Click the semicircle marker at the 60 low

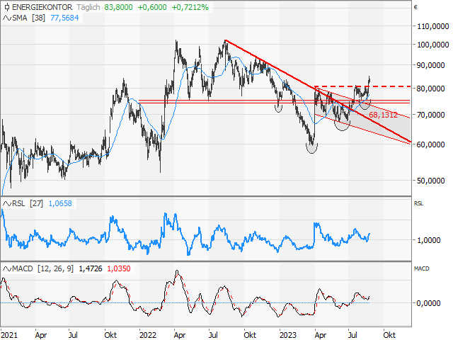[311, 148]
